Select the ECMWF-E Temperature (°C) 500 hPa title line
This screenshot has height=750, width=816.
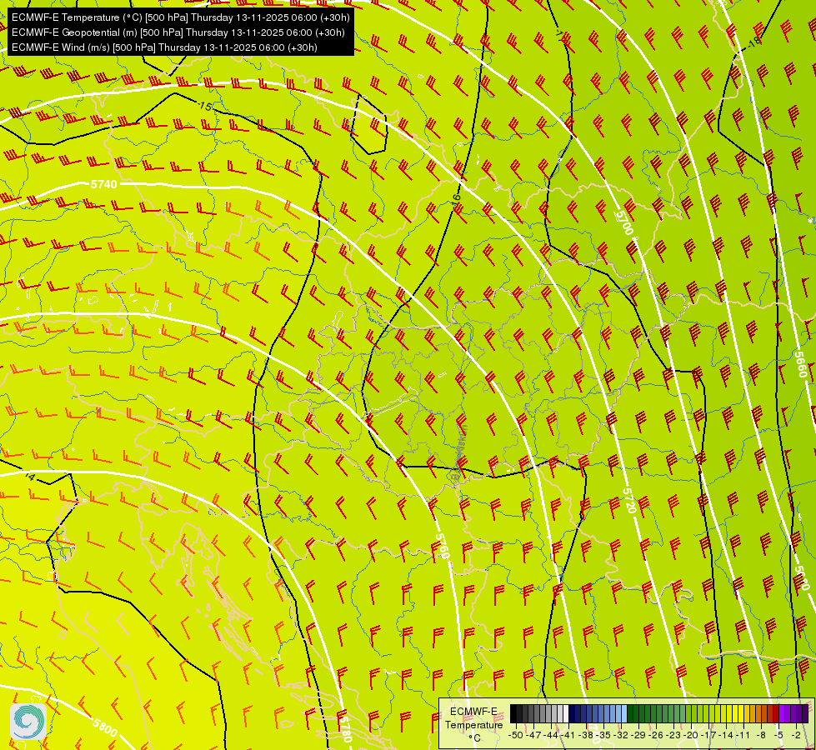click(x=181, y=17)
